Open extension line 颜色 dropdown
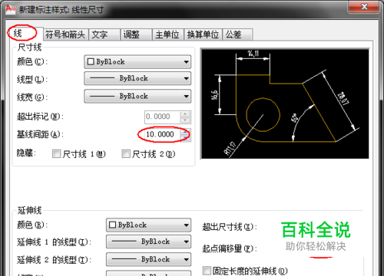 [x=148, y=225]
